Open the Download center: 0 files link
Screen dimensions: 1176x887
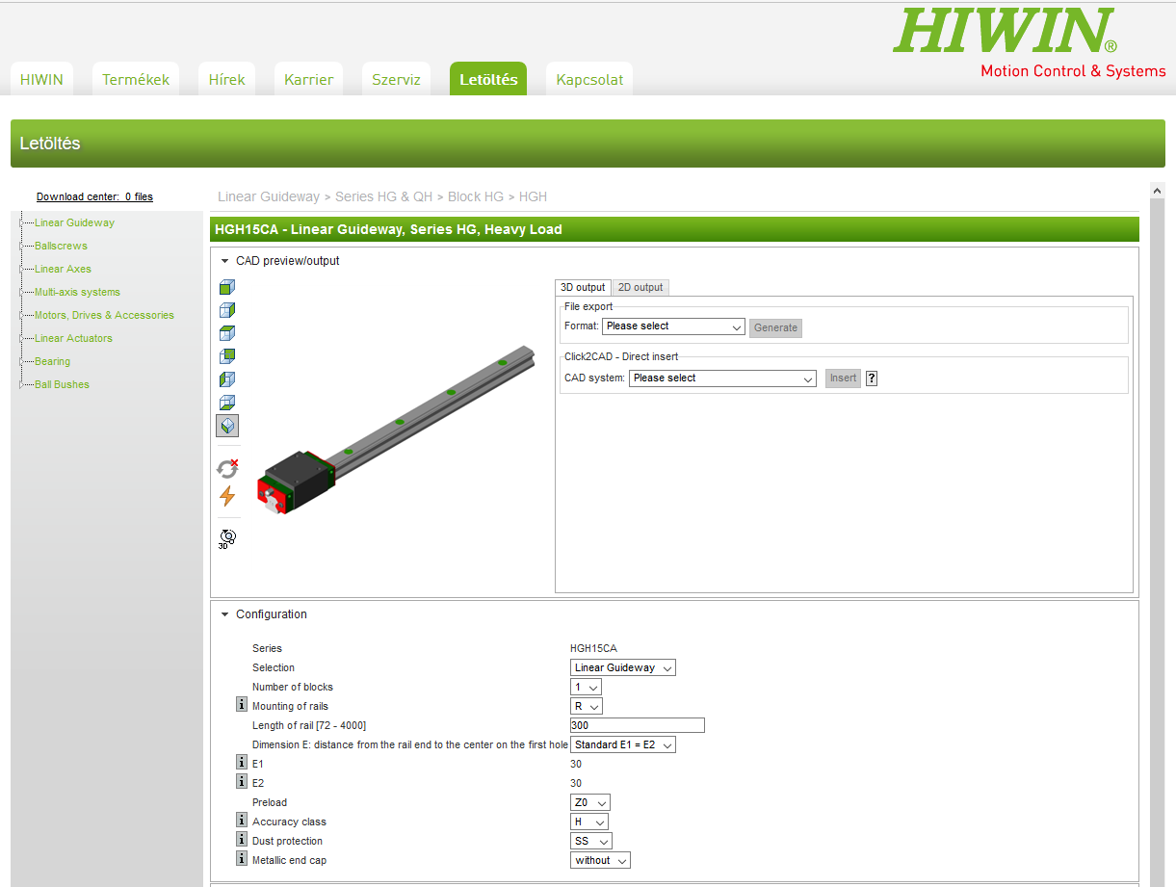pyautogui.click(x=94, y=196)
